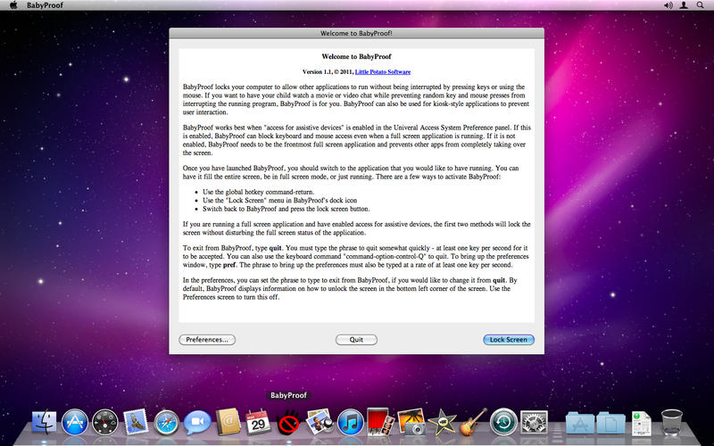Click the BabyProof hand icon in dock
The height and width of the screenshot is (446, 714).
(x=288, y=422)
